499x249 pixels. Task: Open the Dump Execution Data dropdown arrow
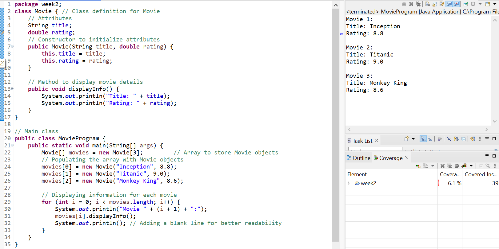click(x=433, y=166)
